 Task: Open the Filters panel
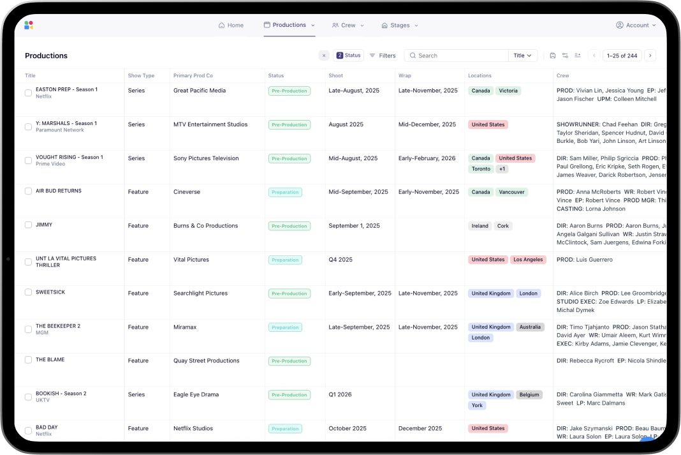coord(383,56)
